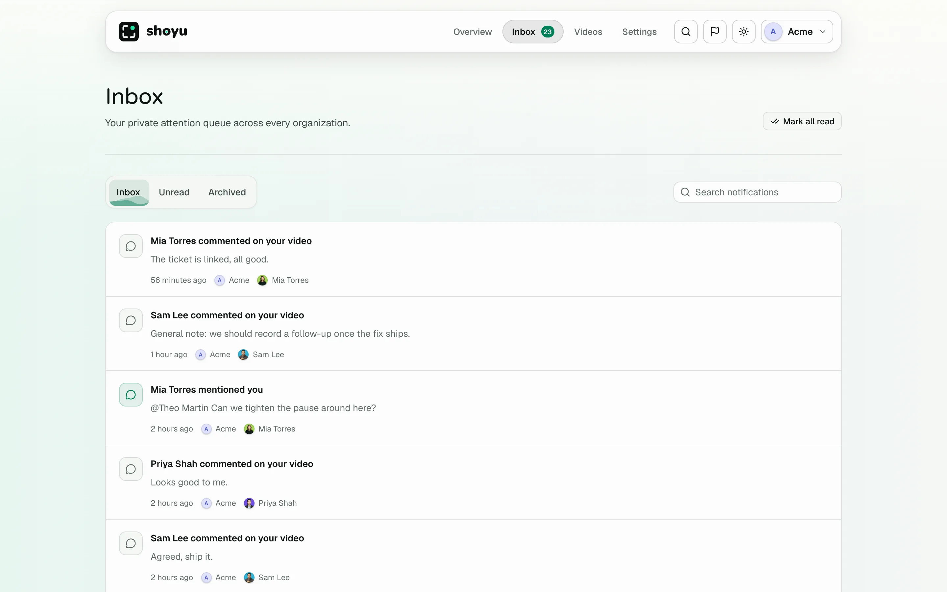Click comment icon beside 'Looks good to me'
This screenshot has height=592, width=947.
pos(131,469)
